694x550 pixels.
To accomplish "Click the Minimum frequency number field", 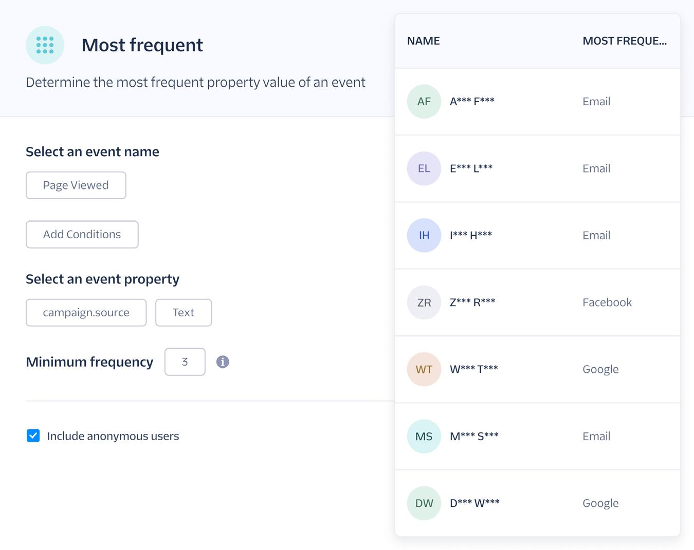I will tap(185, 362).
